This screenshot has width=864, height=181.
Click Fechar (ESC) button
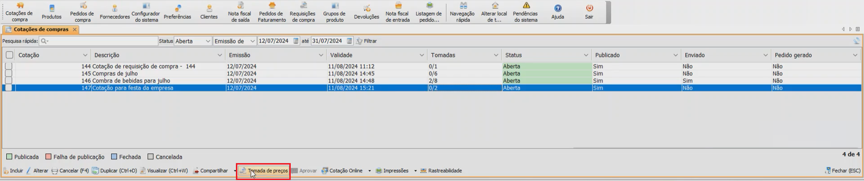843,171
